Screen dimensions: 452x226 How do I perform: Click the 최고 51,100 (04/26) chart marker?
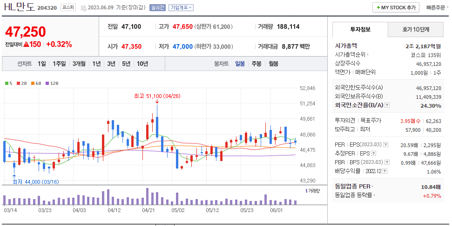157,96
